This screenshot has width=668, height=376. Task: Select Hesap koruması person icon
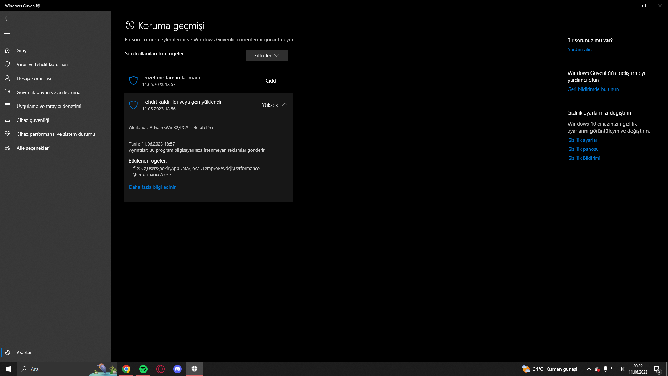pyautogui.click(x=7, y=78)
